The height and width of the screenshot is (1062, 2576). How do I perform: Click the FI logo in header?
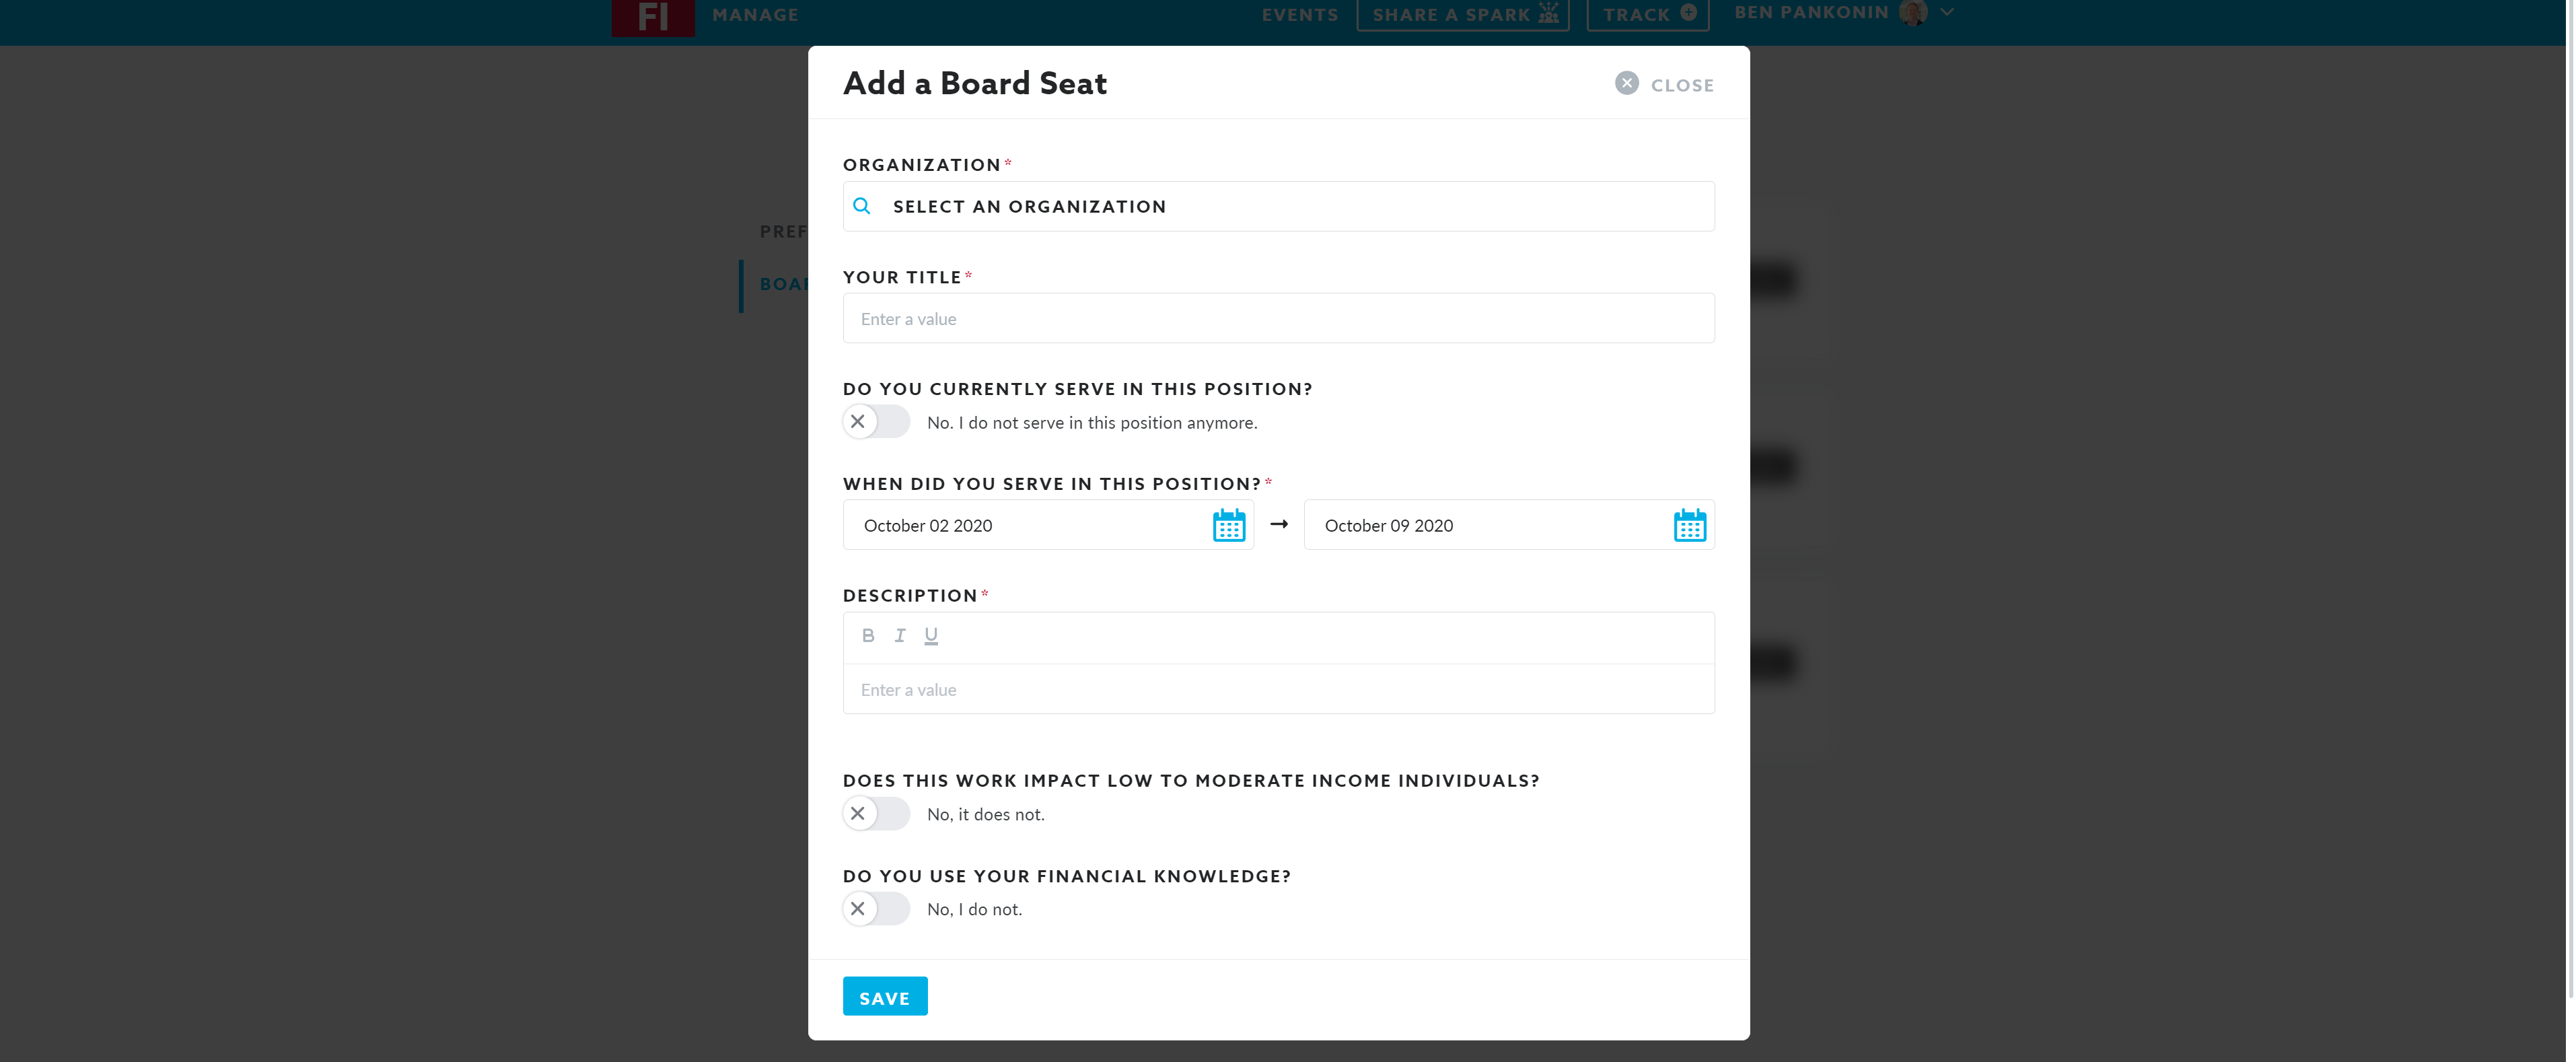652,17
